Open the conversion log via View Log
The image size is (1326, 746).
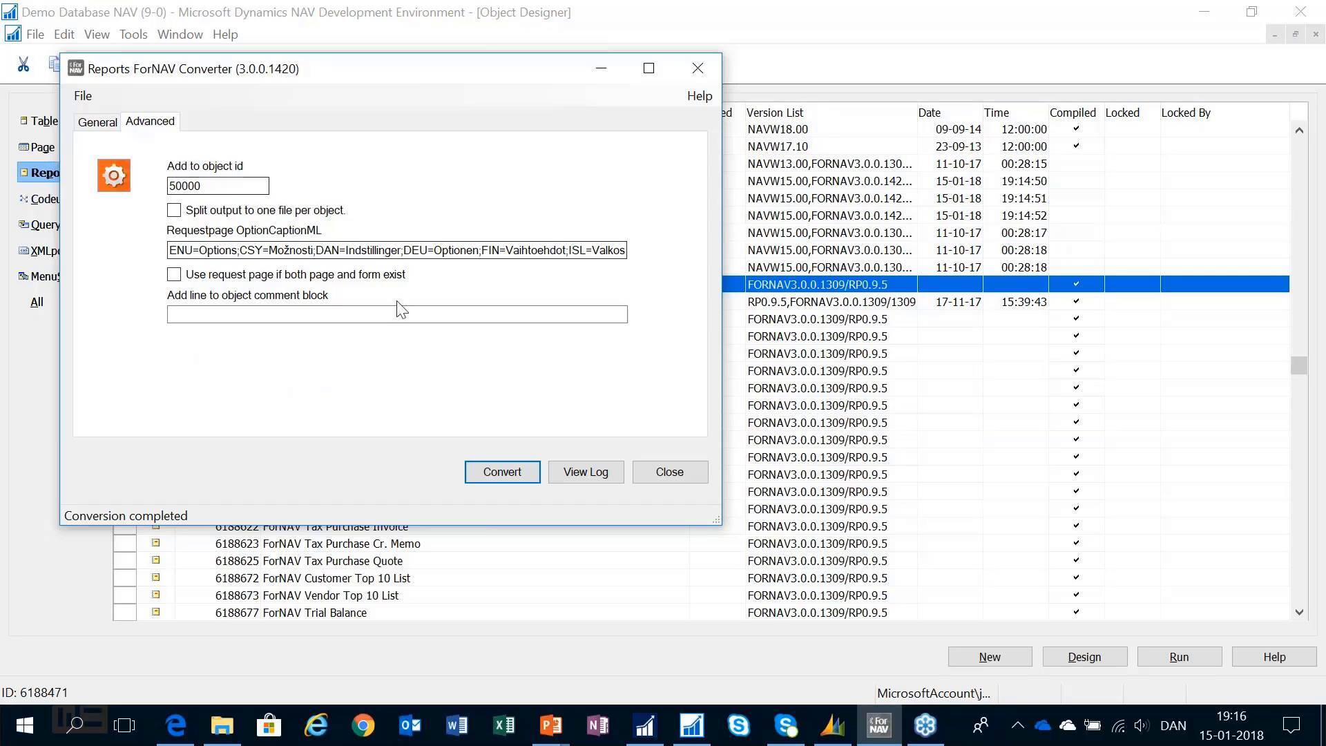point(585,472)
